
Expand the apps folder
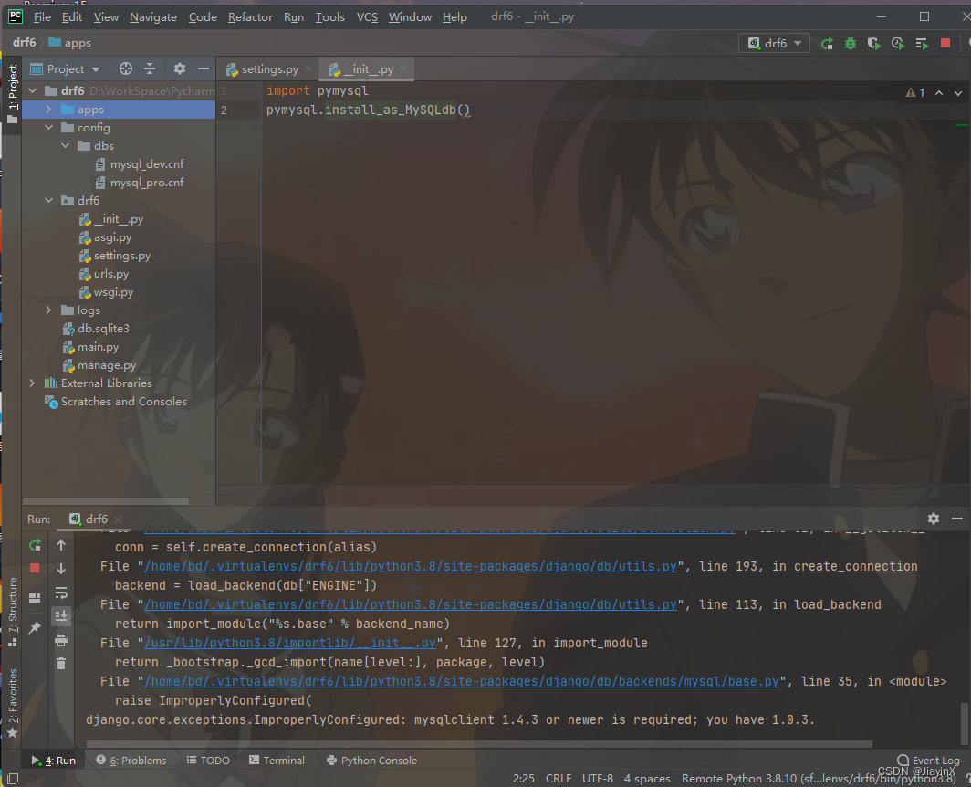(48, 109)
